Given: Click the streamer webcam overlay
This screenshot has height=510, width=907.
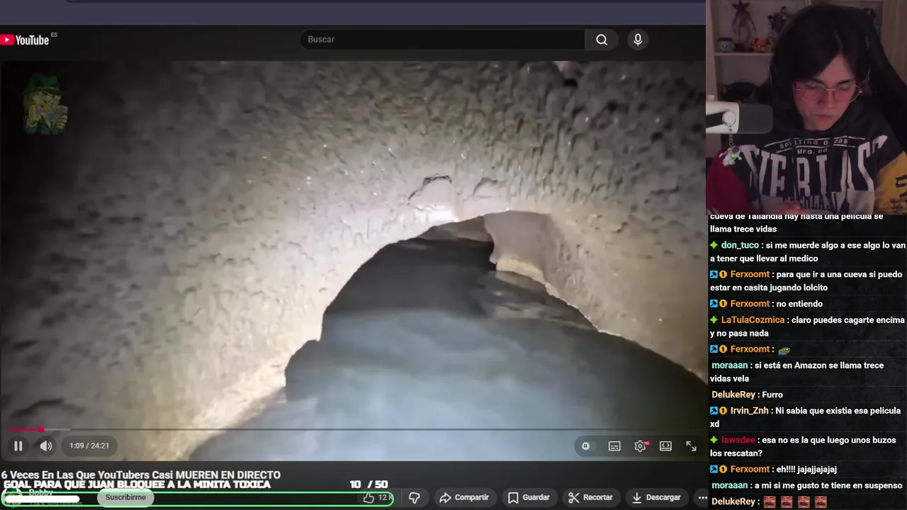Looking at the screenshot, I should coord(806,106).
